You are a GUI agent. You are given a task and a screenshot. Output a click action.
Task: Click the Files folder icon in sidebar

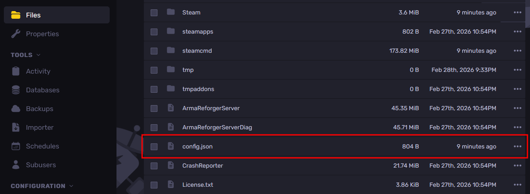[16, 15]
